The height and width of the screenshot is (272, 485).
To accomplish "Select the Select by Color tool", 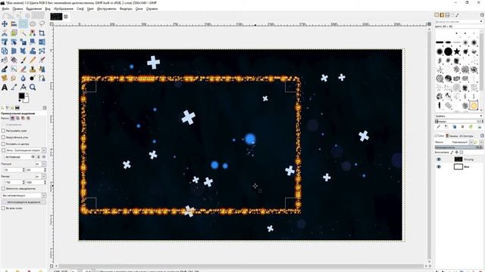I will point(32,33).
